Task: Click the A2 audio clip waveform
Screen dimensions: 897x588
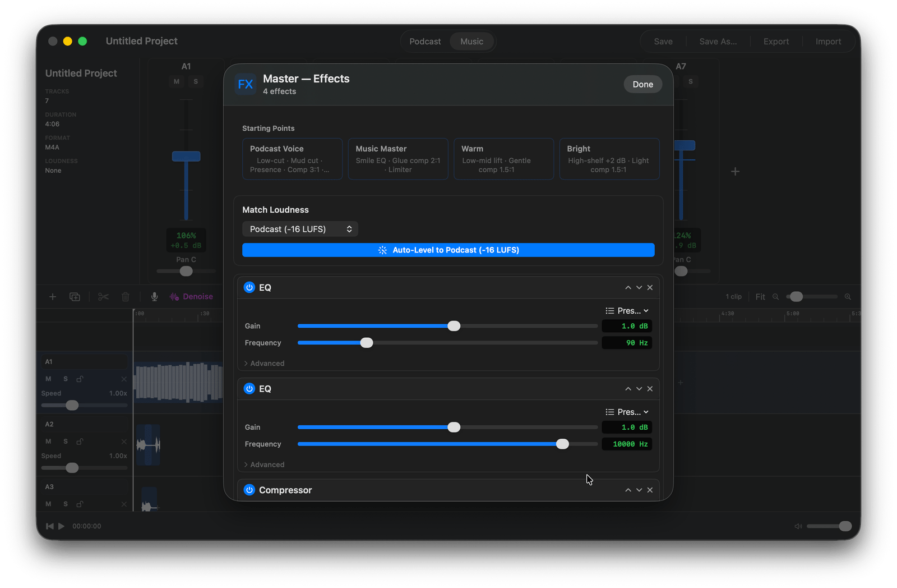Action: click(149, 445)
